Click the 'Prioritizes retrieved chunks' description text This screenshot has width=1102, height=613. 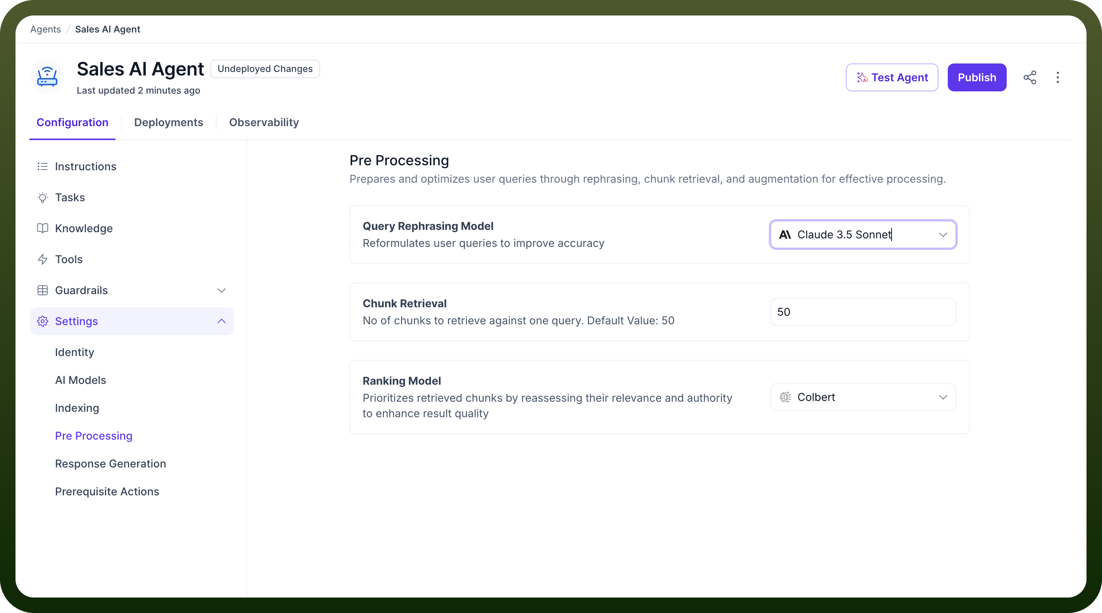click(x=547, y=406)
